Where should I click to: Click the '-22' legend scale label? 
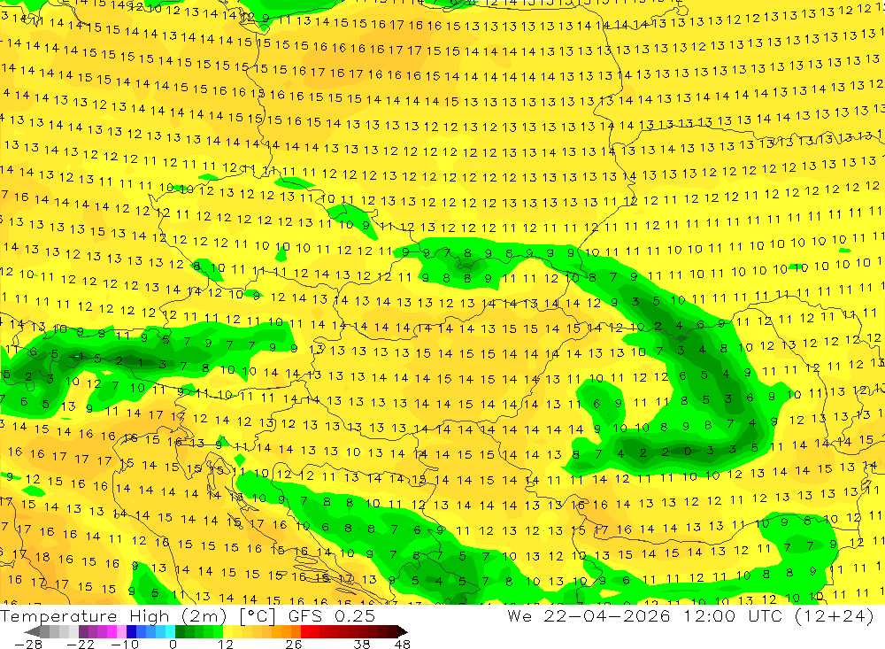81,644
